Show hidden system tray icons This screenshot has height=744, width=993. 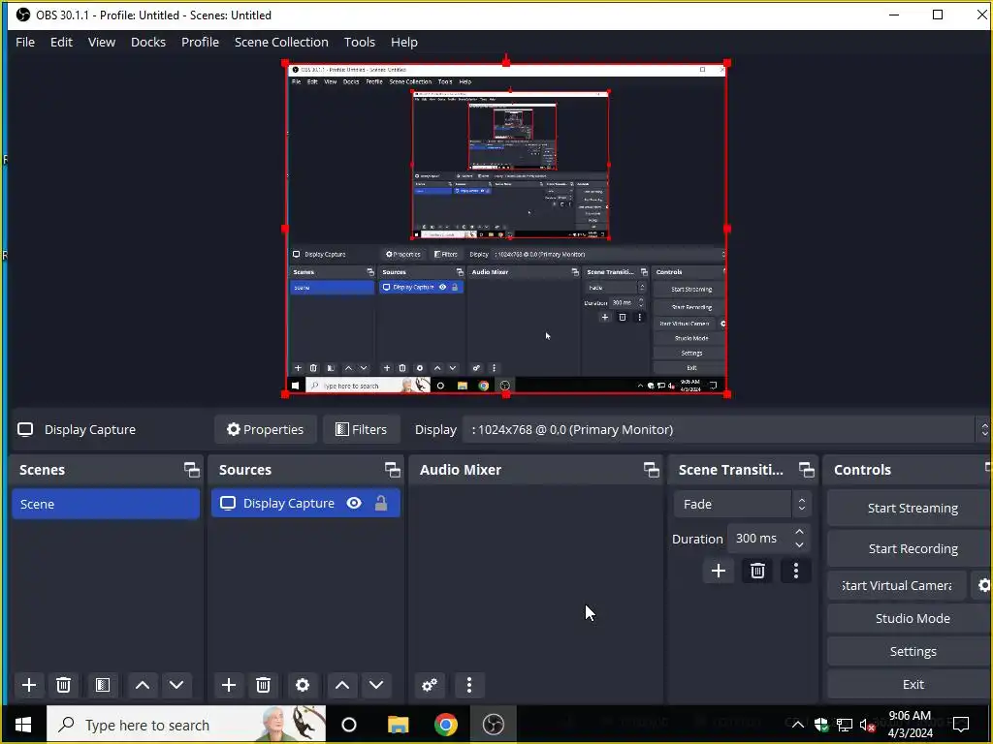[x=798, y=725]
